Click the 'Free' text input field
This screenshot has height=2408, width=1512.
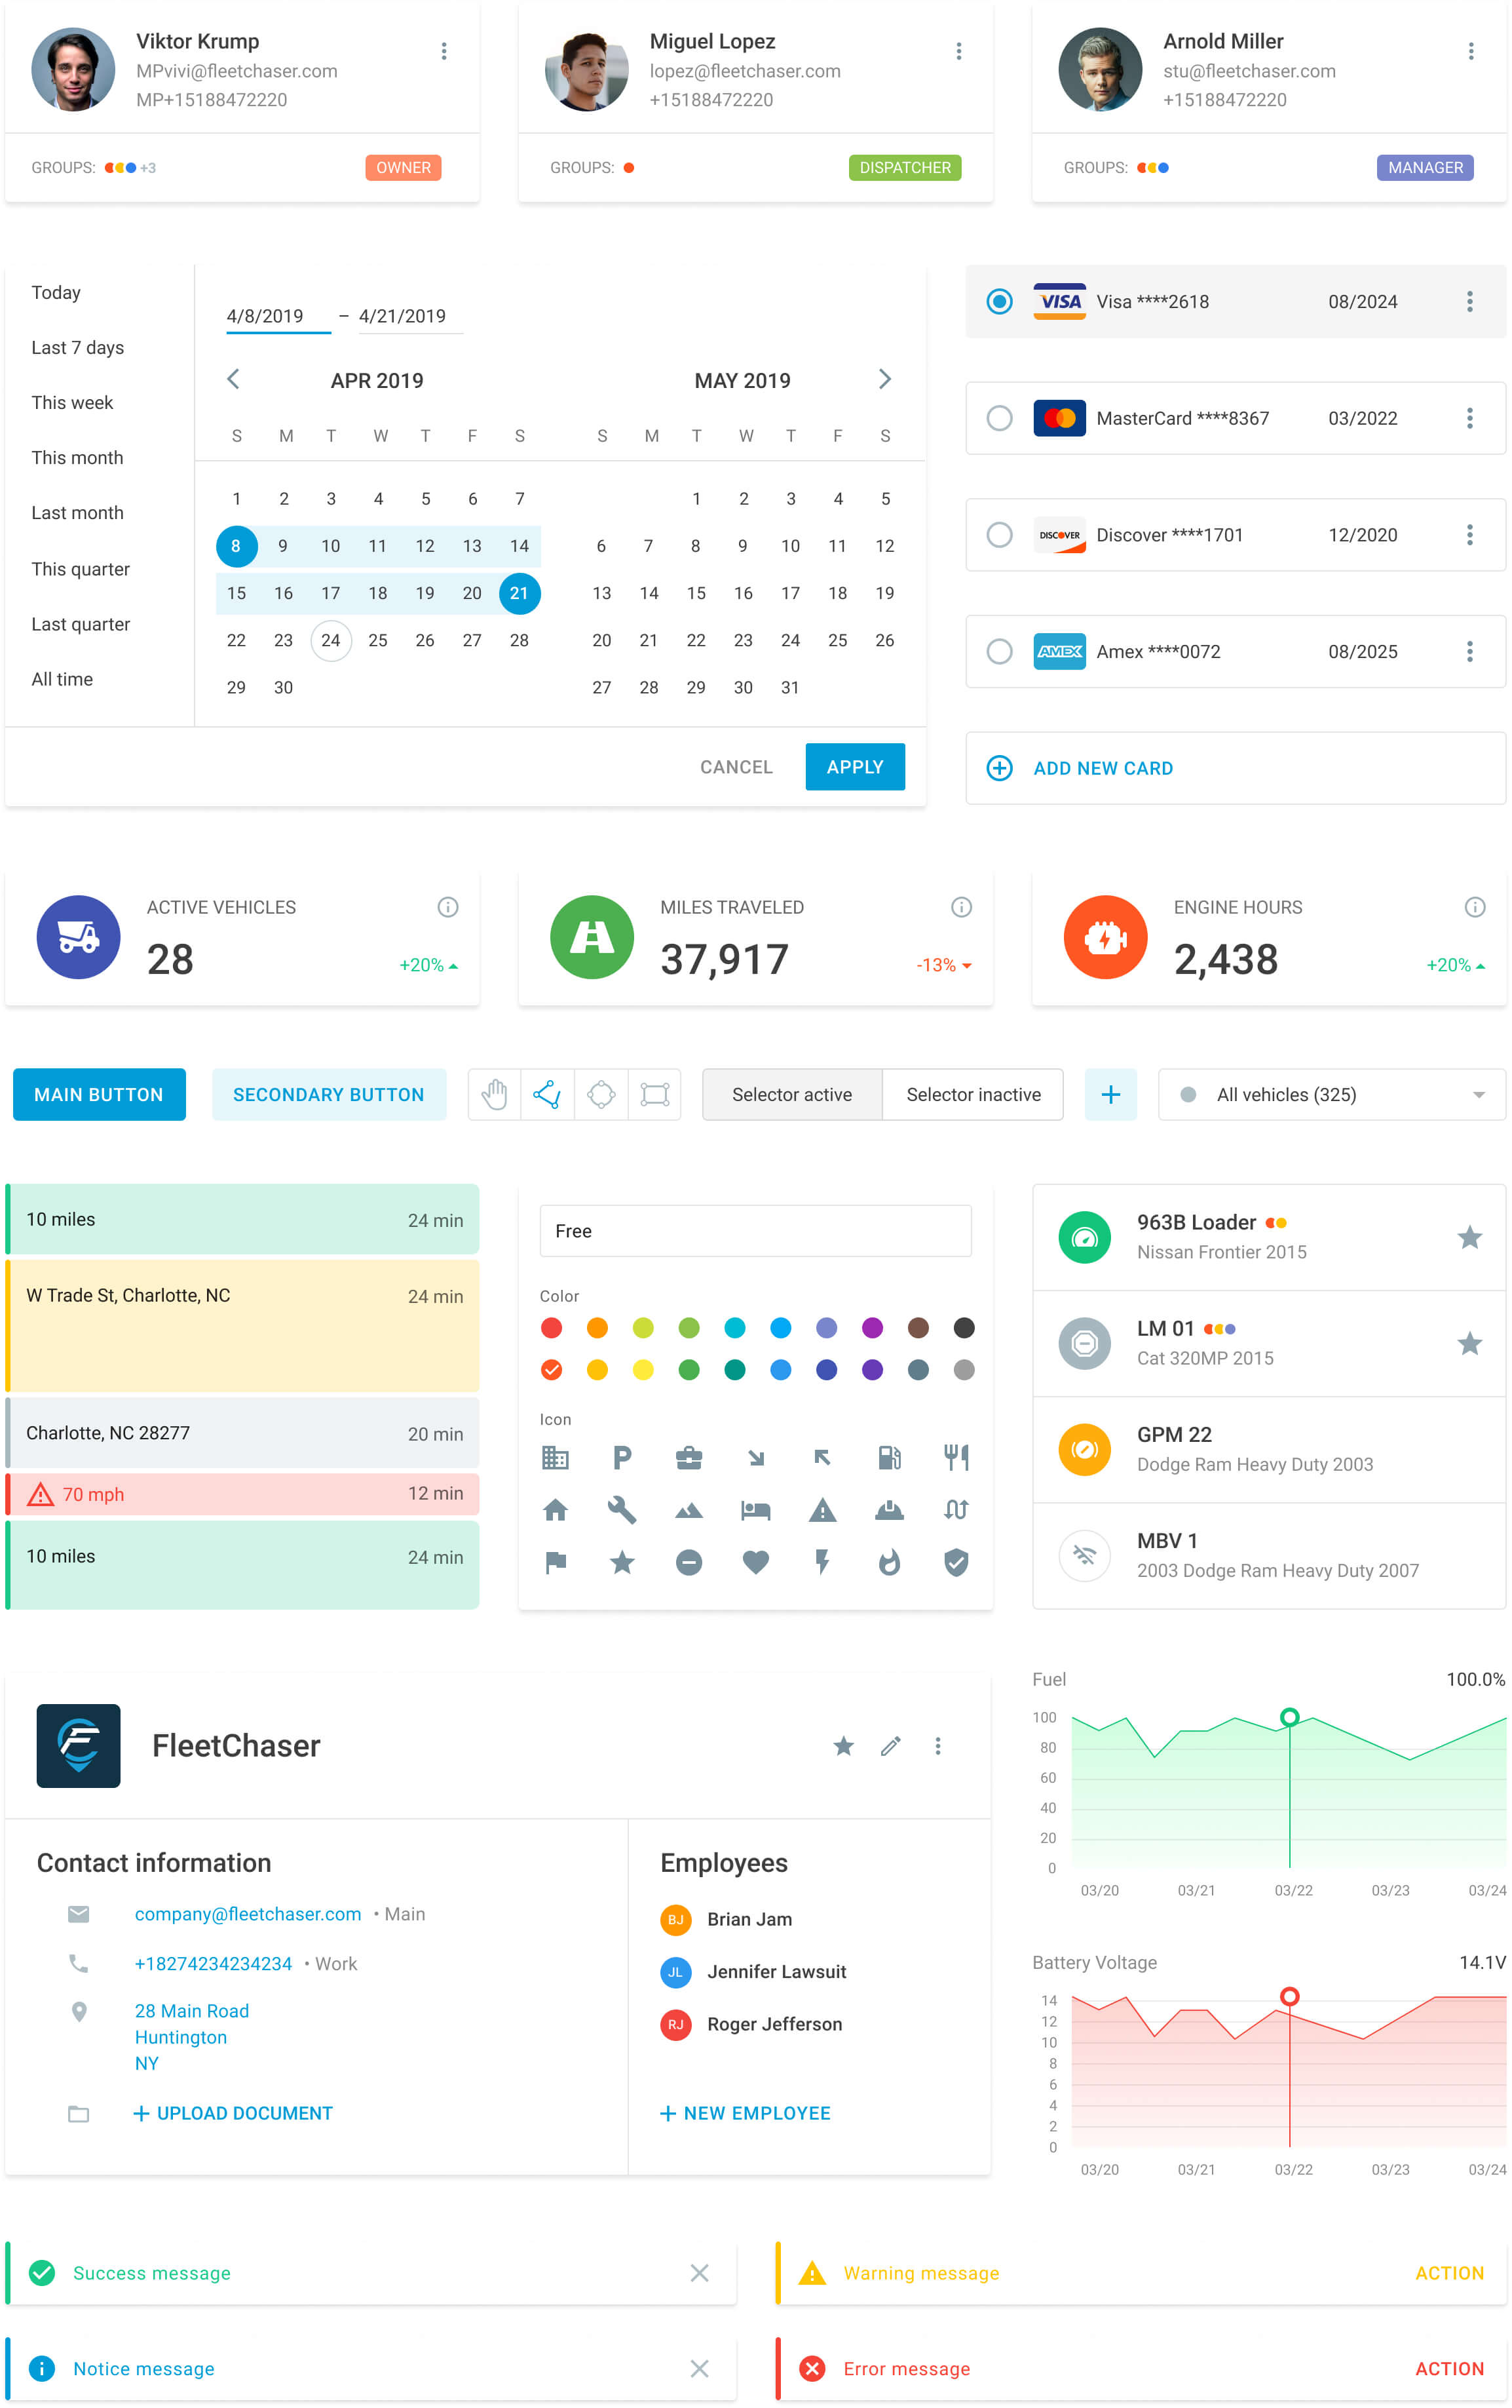point(755,1230)
